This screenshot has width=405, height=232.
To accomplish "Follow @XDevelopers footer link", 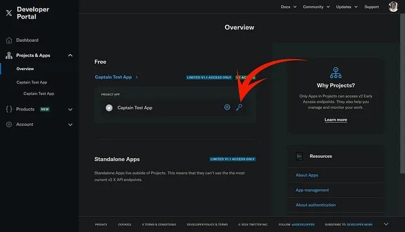I will pos(303,225).
